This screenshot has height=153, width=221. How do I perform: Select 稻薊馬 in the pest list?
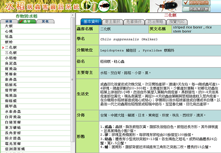tap(11, 85)
